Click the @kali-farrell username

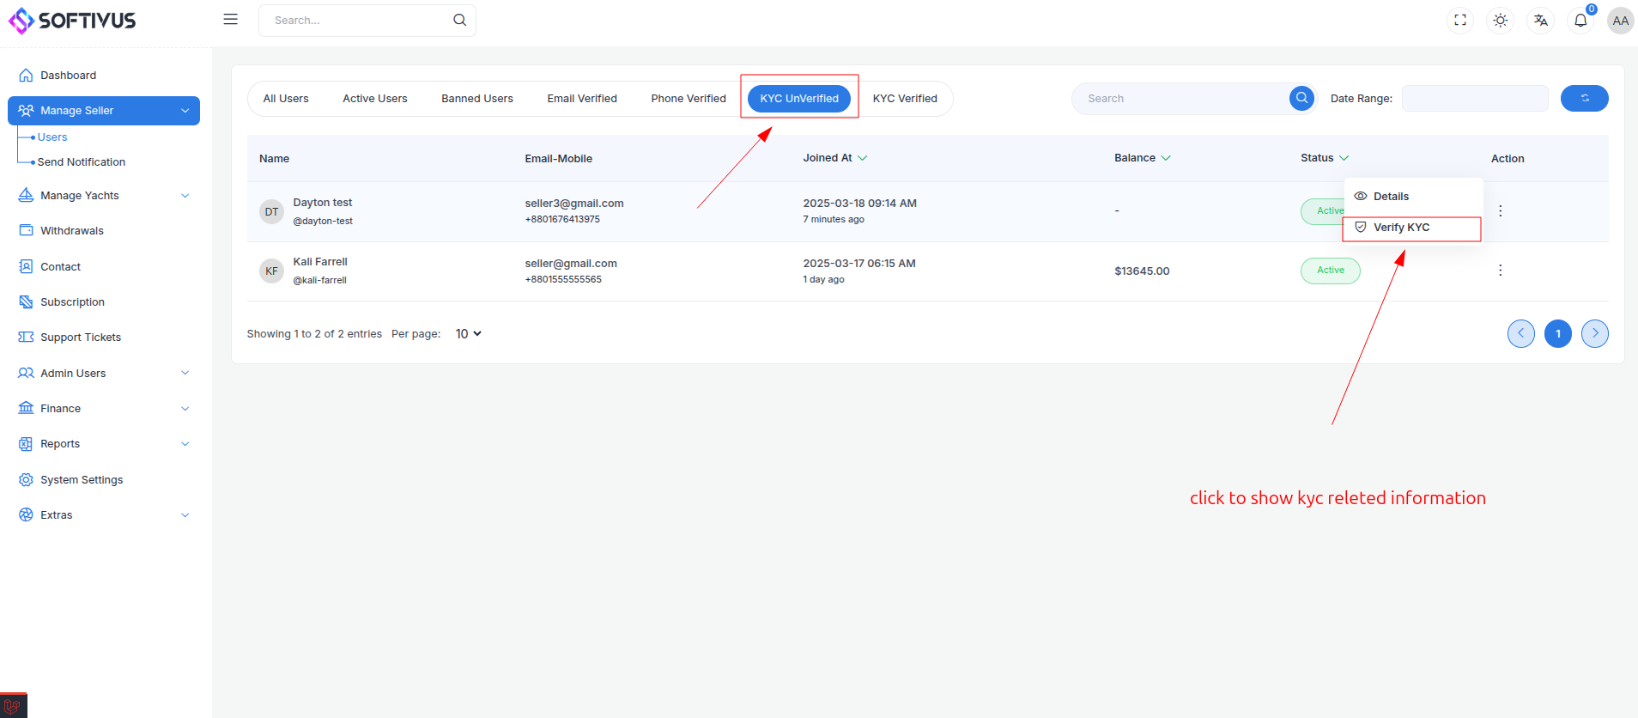click(x=320, y=280)
